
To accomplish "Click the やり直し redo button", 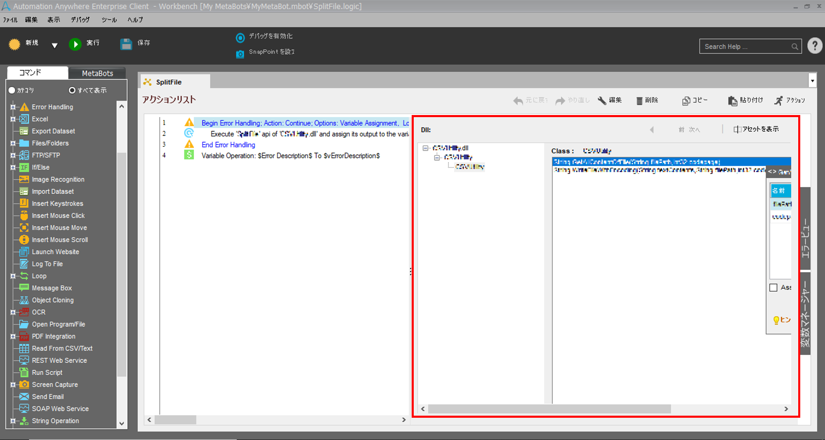I will (573, 100).
